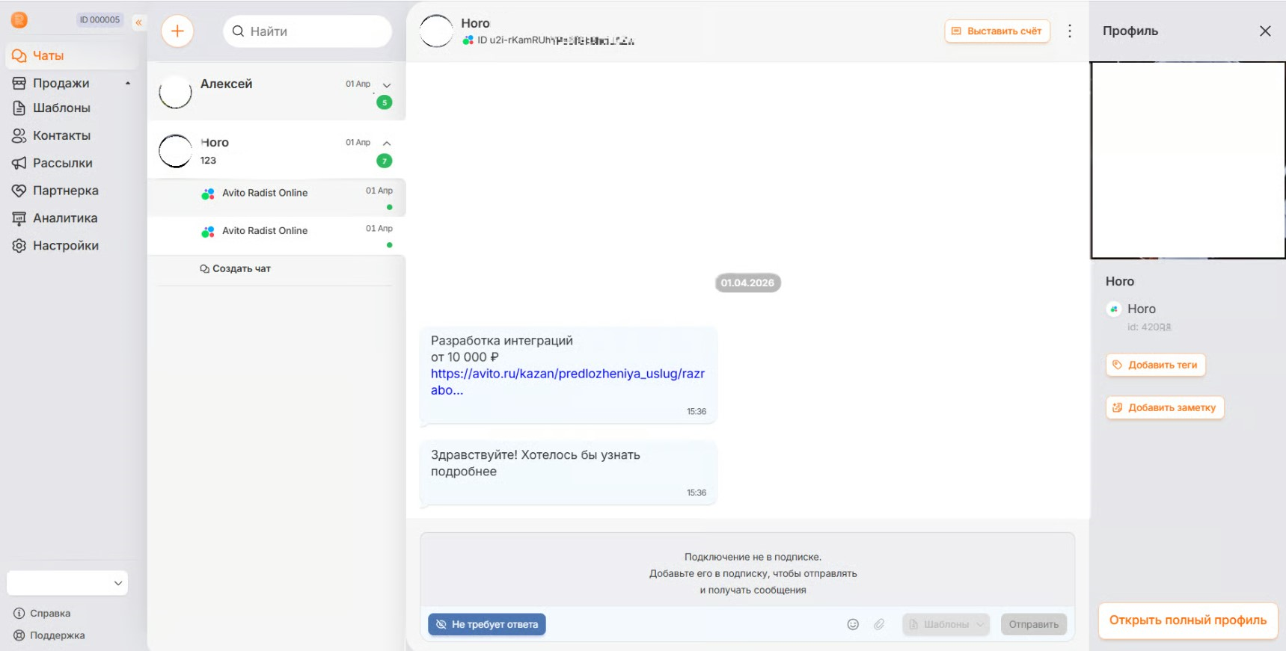The height and width of the screenshot is (651, 1286).
Task: Collapse the sidebar with double-chevron icon
Action: pyautogui.click(x=138, y=22)
